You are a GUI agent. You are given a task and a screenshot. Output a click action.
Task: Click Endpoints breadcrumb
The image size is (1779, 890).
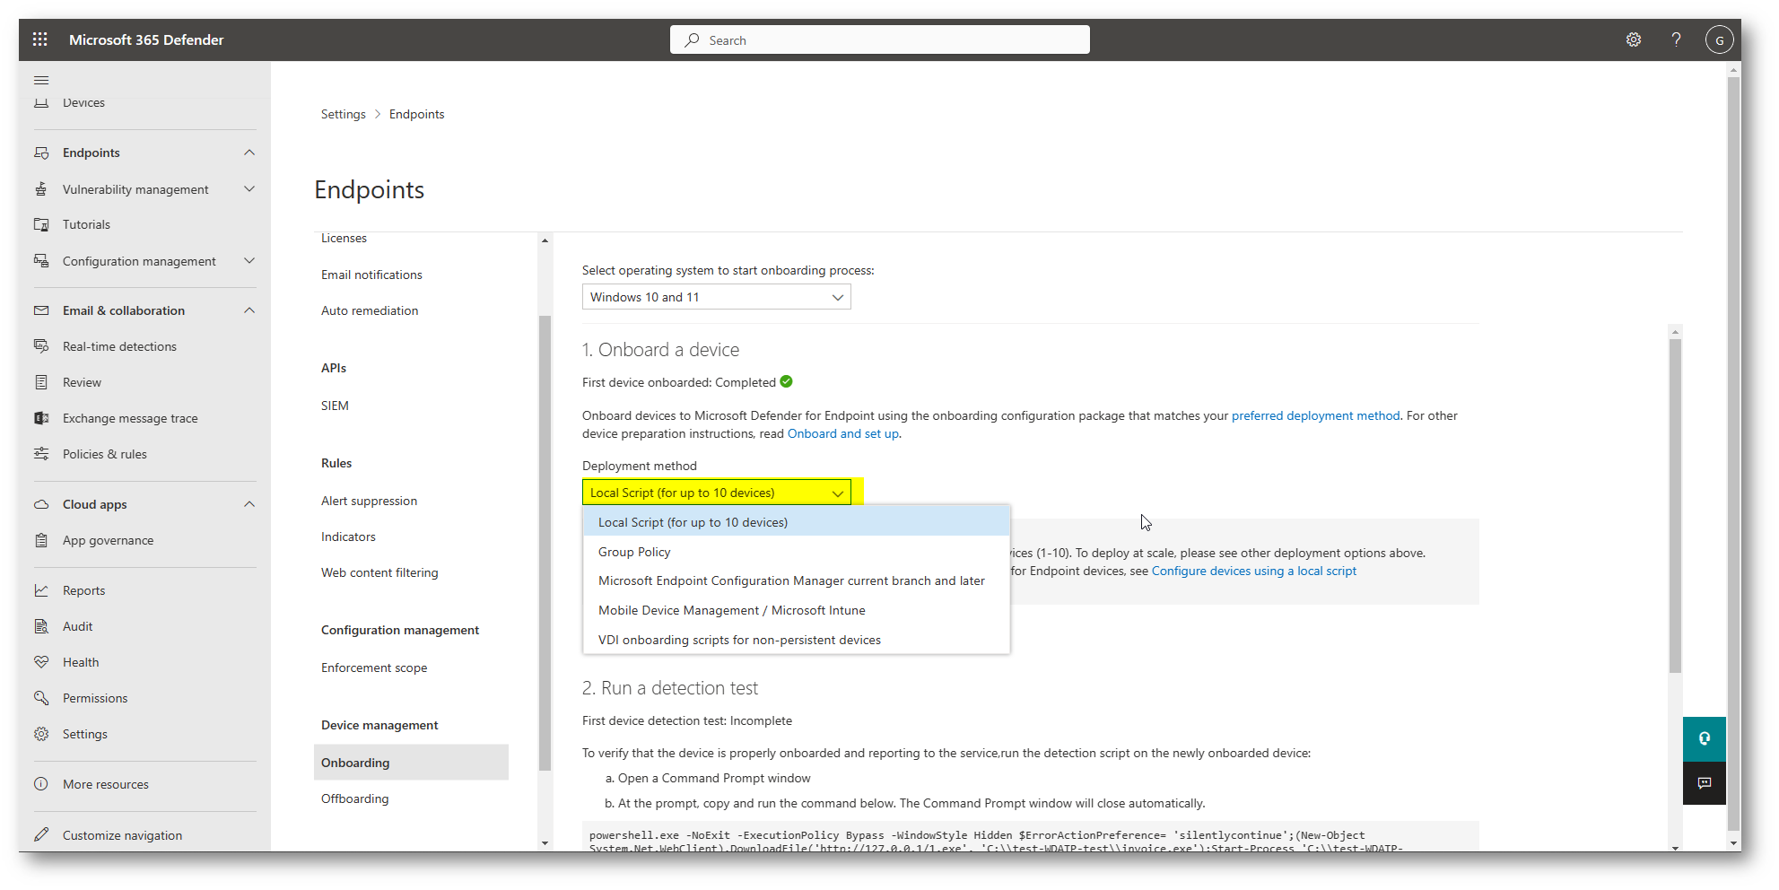(x=416, y=114)
